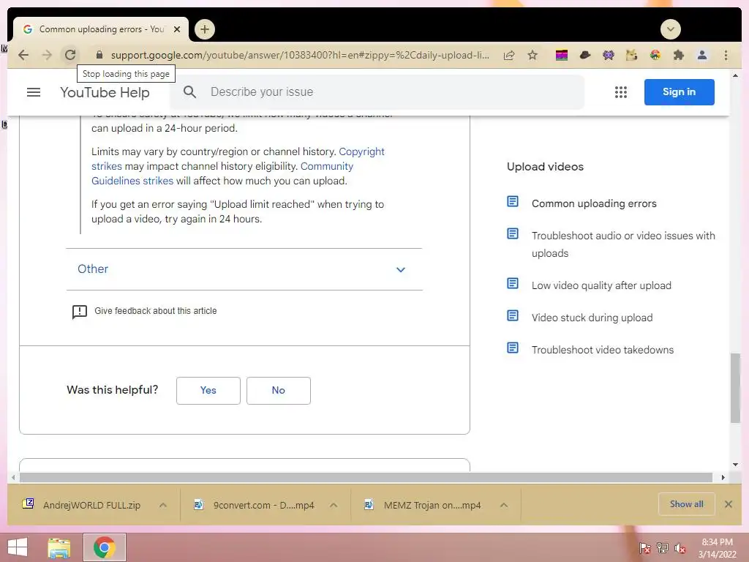Viewport: 749px width, 562px height.
Task: Expand the Other section
Action: point(244,269)
